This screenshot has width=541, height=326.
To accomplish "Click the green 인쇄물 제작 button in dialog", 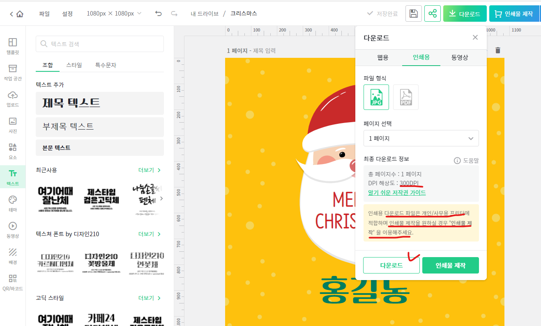I will (451, 265).
